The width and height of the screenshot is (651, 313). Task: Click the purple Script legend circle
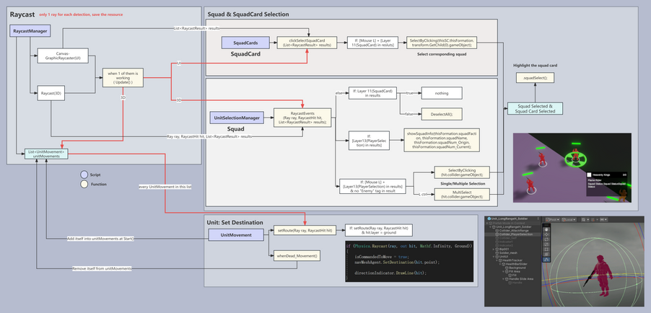(x=84, y=175)
